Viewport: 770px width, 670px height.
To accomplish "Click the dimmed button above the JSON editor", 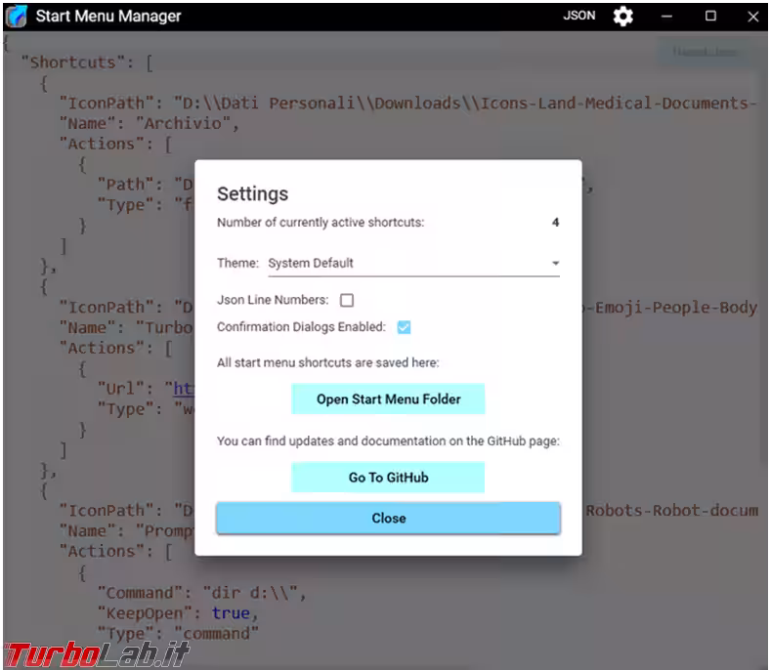I will pos(705,53).
